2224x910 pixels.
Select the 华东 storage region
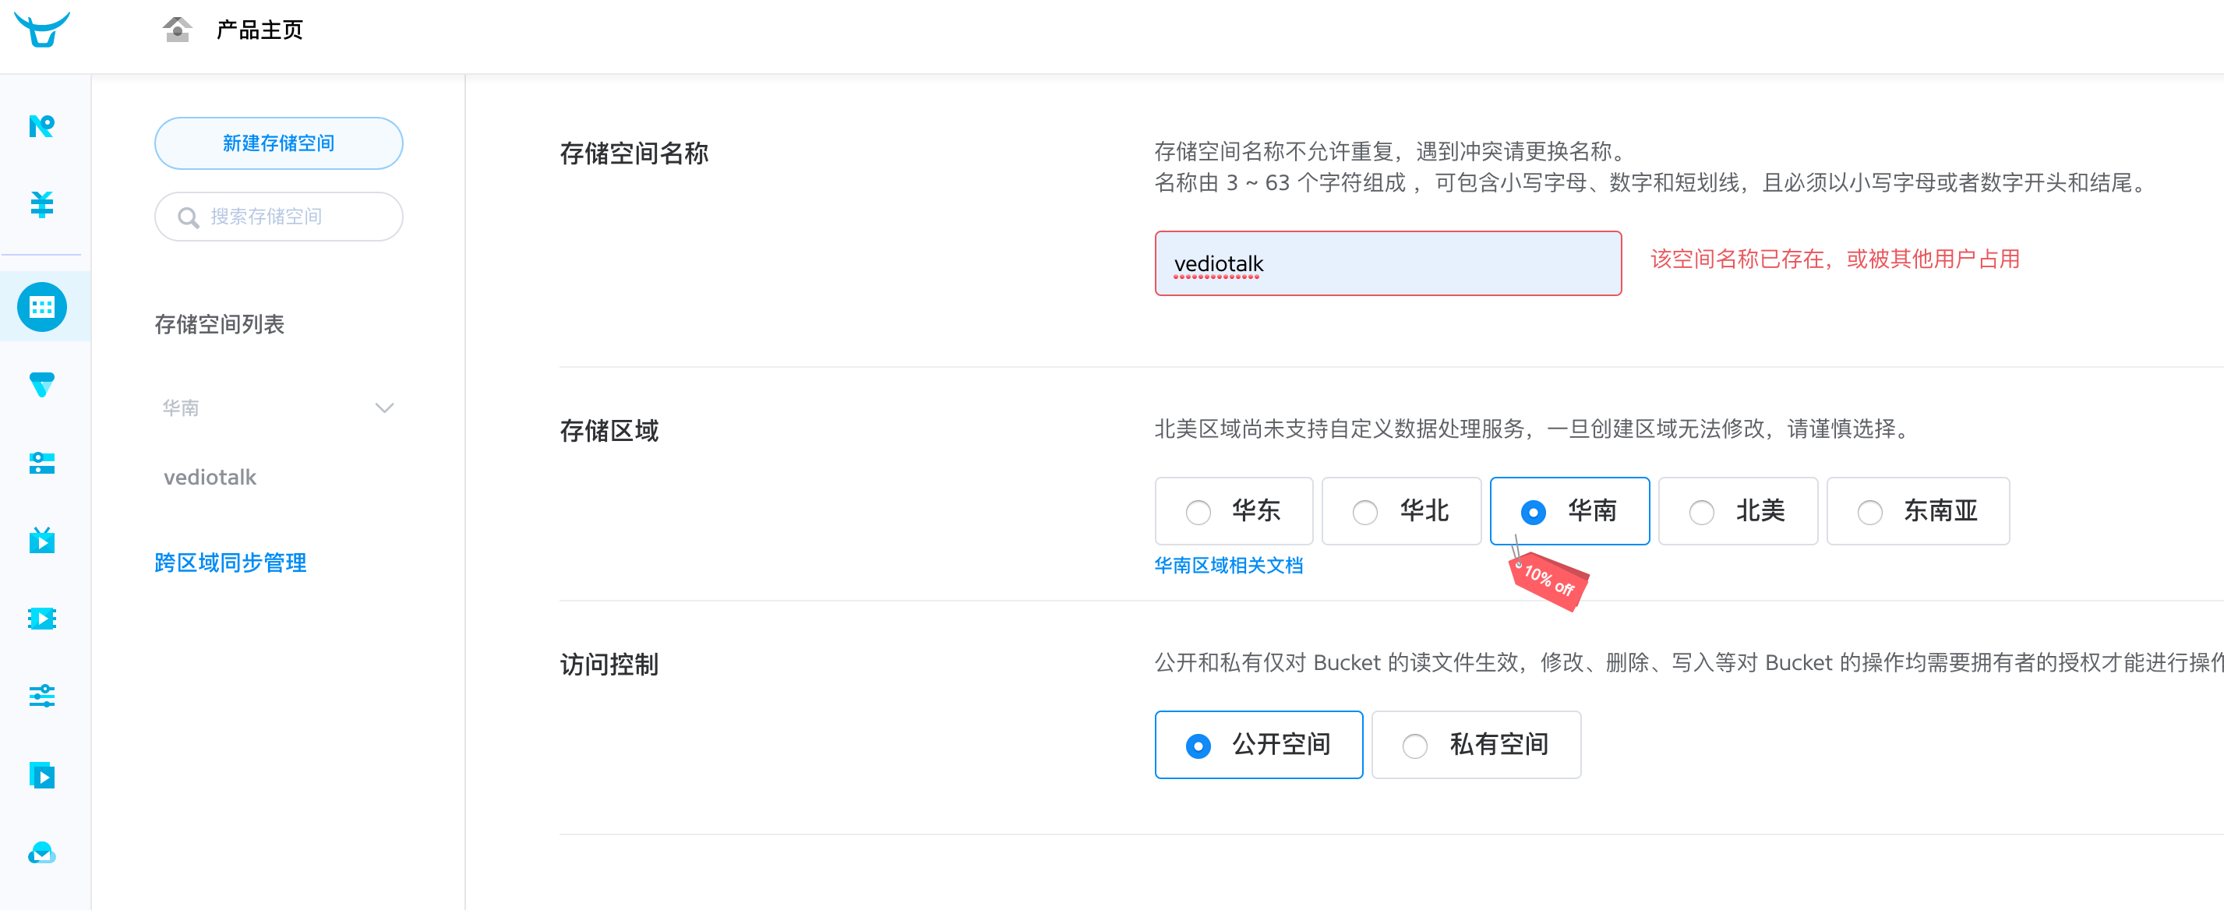[x=1234, y=511]
